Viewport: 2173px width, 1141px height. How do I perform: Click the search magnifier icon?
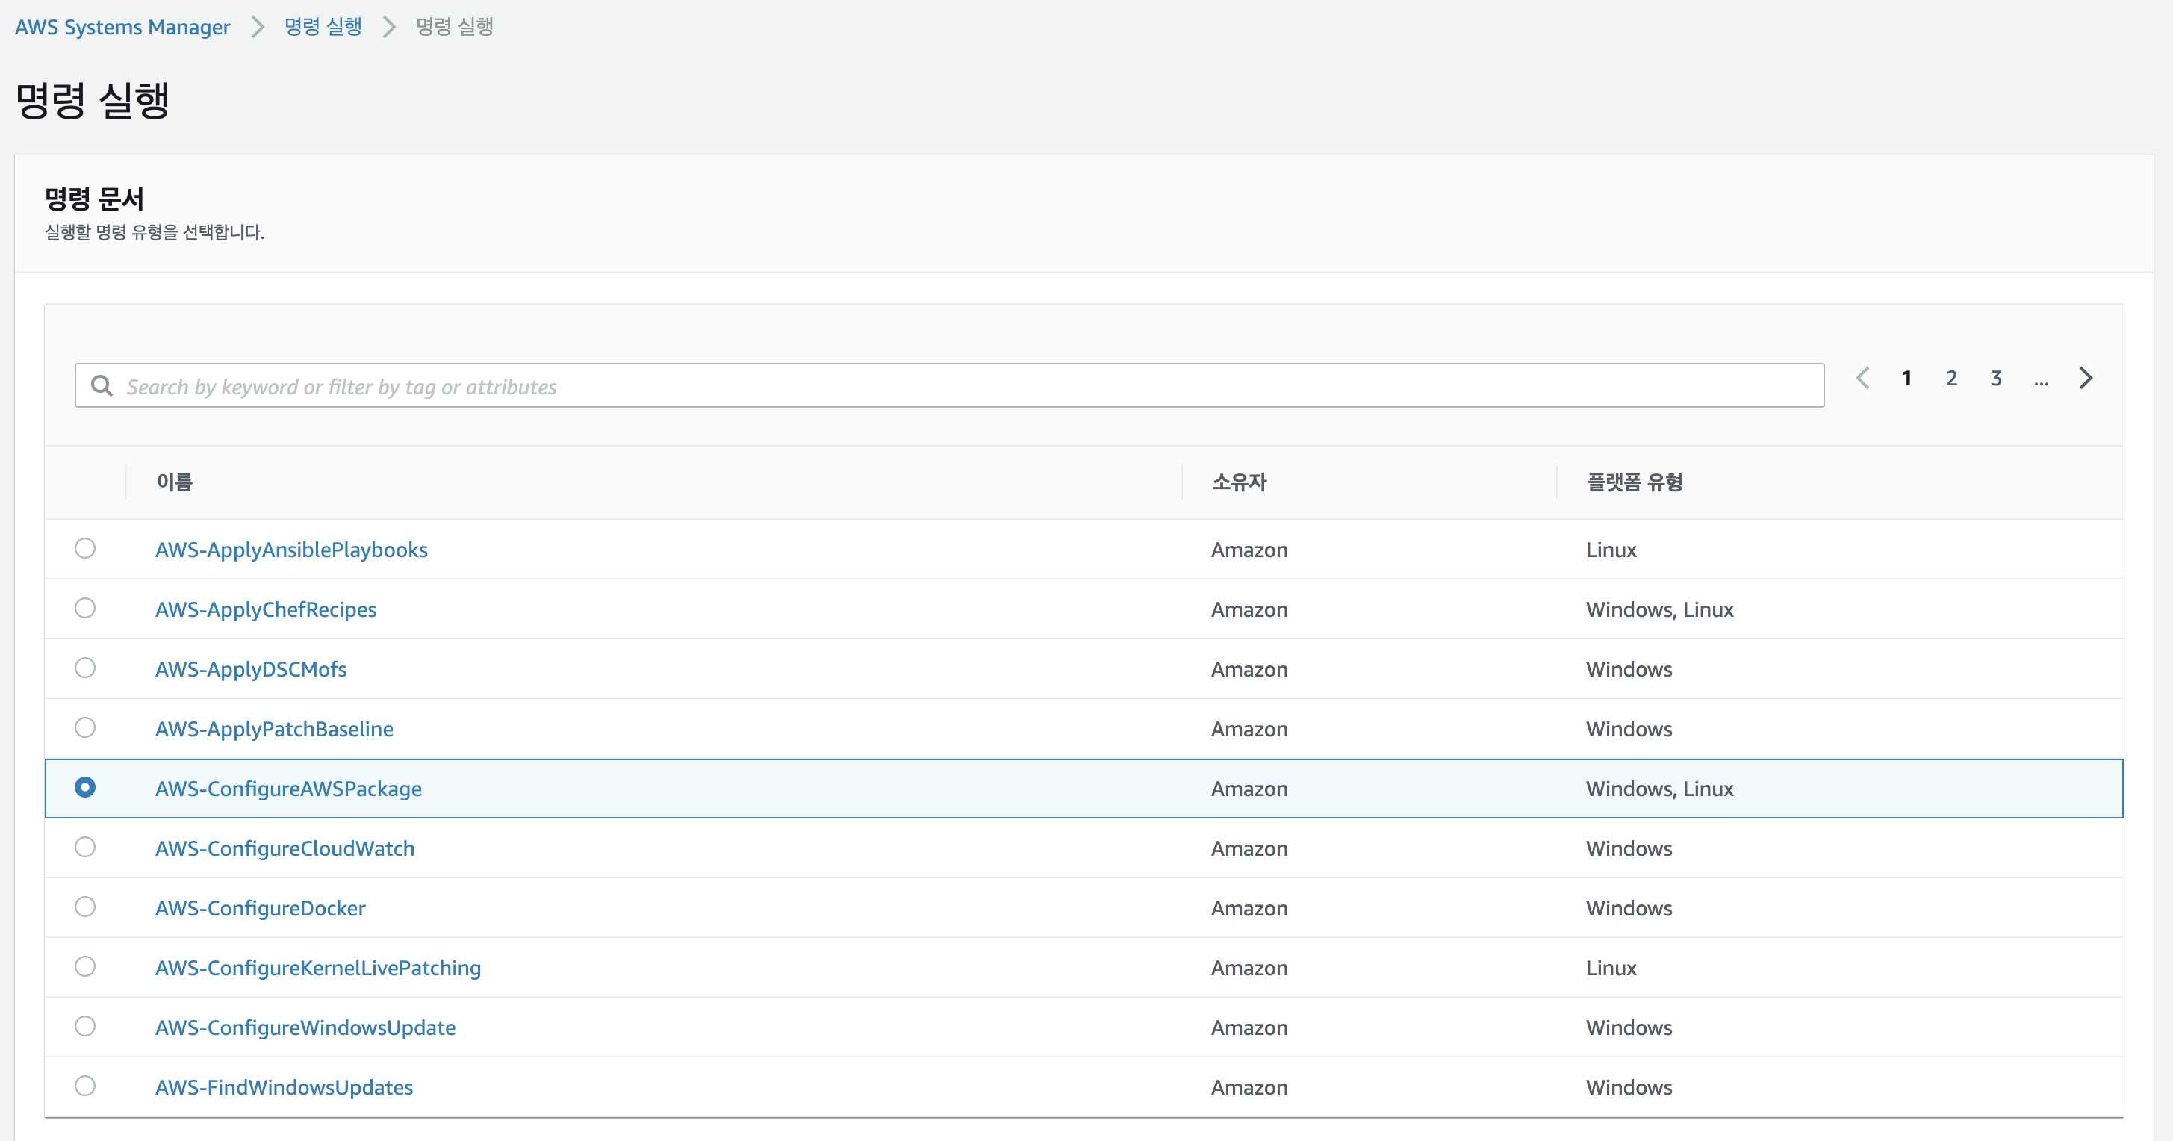[102, 386]
